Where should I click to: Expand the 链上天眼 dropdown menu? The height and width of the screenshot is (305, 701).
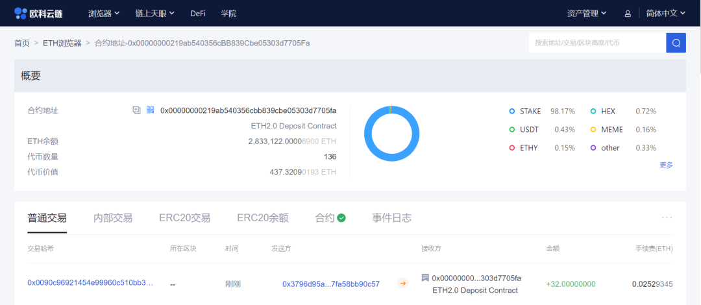pyautogui.click(x=154, y=14)
